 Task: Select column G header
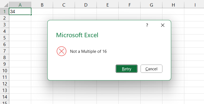pos(151,5)
